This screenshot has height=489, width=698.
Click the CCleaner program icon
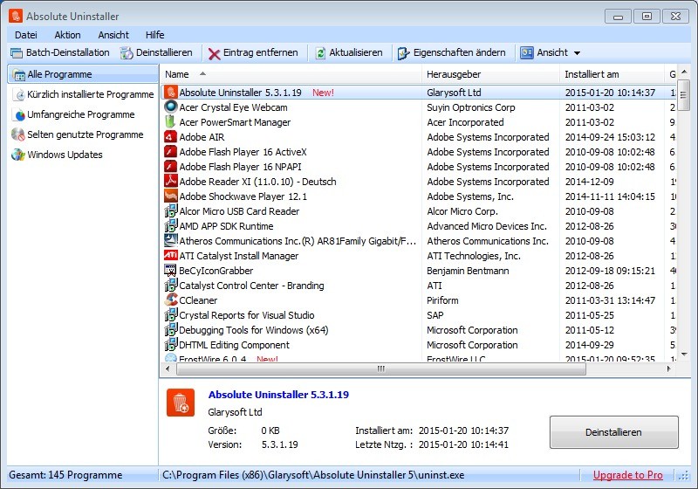[x=170, y=300]
